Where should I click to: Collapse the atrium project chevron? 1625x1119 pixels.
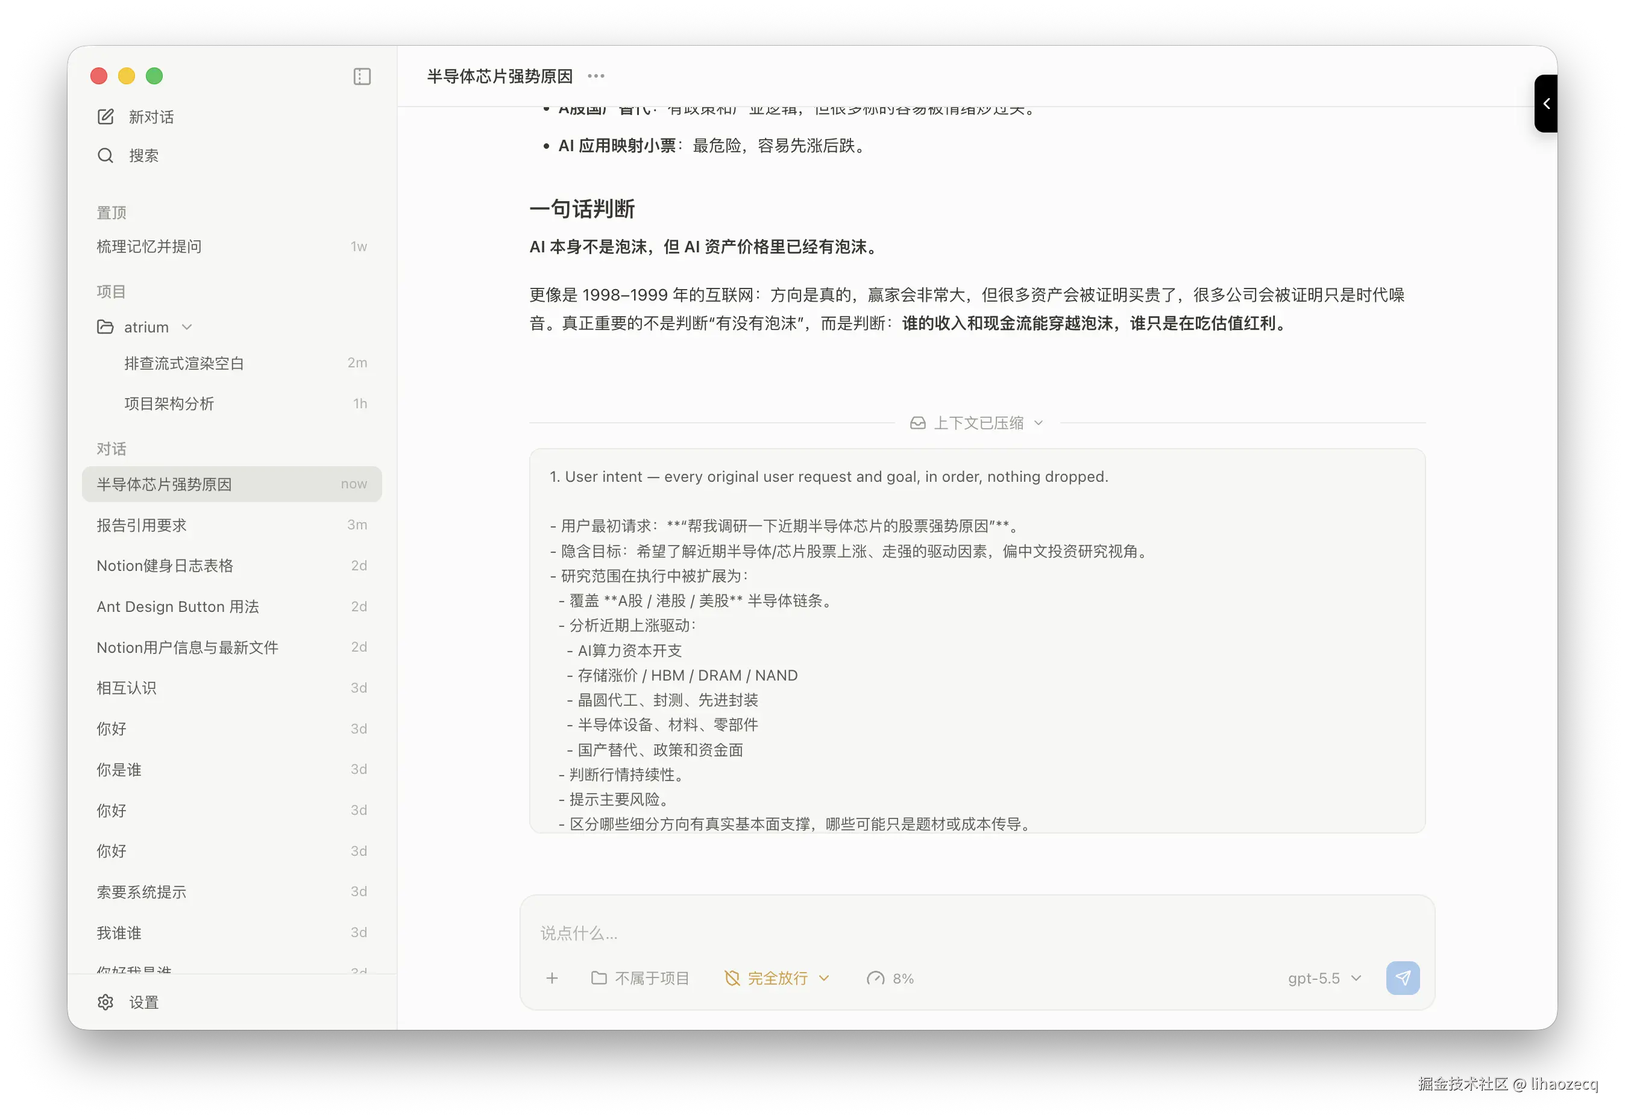tap(187, 326)
